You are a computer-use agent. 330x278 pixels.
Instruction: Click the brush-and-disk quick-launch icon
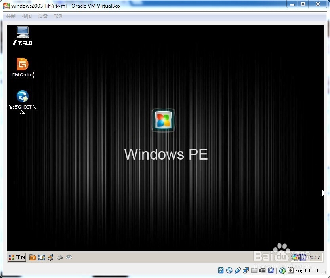pyautogui.click(x=51, y=257)
